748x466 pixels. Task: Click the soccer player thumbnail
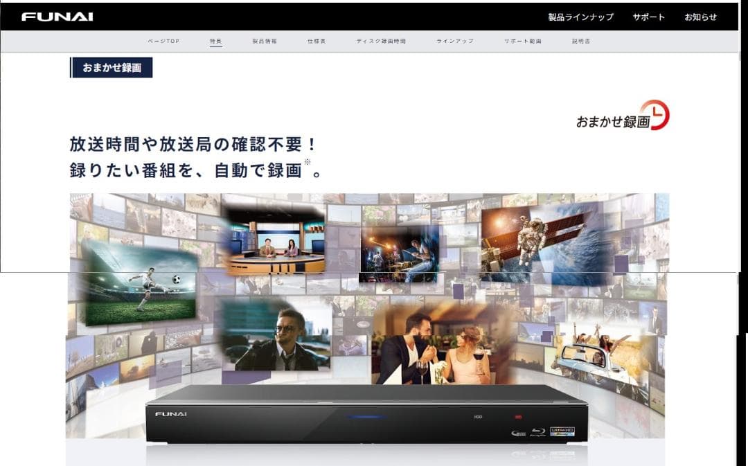tap(141, 284)
